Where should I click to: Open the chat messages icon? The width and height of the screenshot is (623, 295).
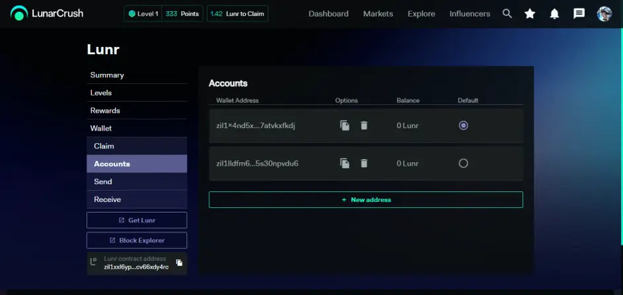click(x=579, y=14)
